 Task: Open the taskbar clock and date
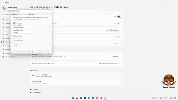[171, 98]
